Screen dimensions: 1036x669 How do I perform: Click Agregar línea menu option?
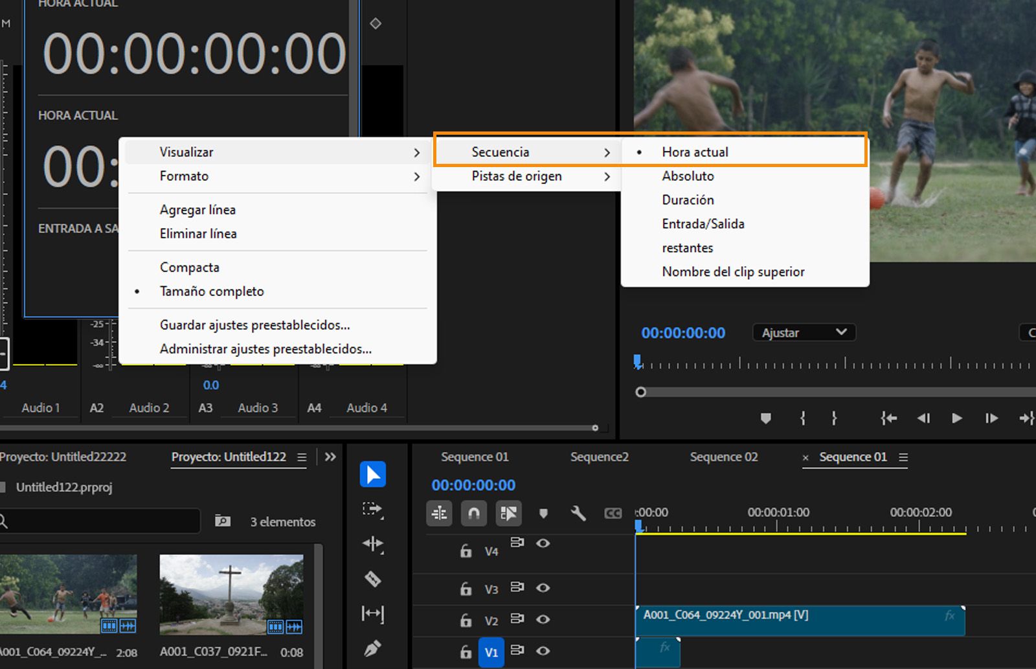pyautogui.click(x=197, y=210)
